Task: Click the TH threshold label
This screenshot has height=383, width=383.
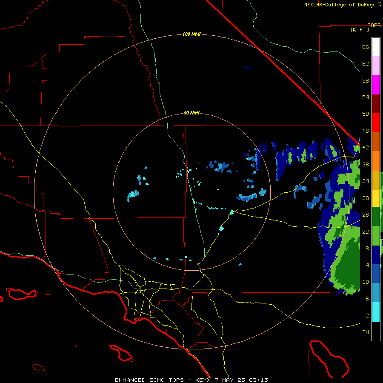Action: pyautogui.click(x=366, y=332)
